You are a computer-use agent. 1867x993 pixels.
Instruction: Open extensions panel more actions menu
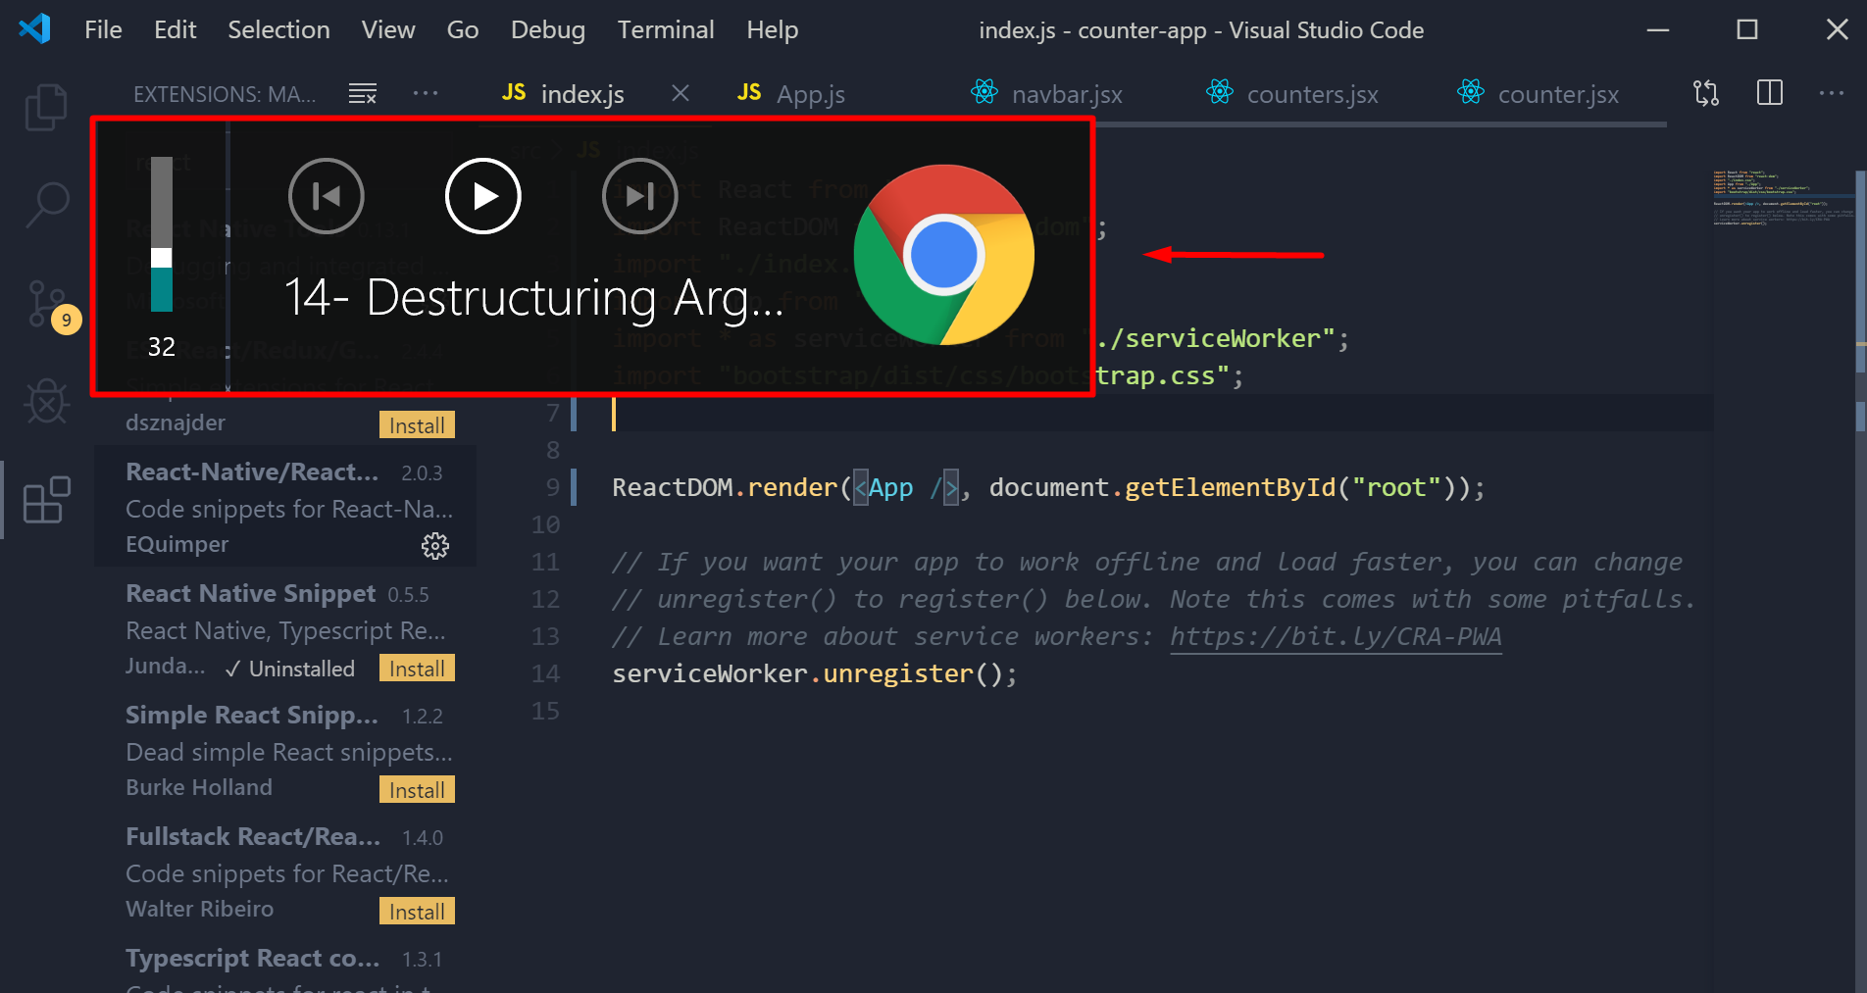[x=426, y=93]
